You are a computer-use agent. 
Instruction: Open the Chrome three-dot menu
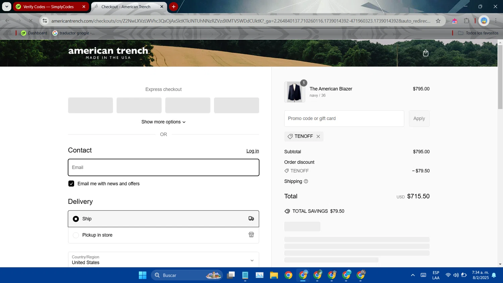[496, 21]
